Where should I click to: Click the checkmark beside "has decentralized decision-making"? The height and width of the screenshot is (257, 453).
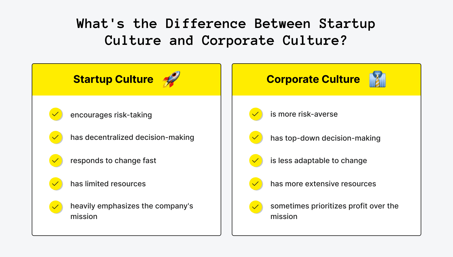pos(56,137)
